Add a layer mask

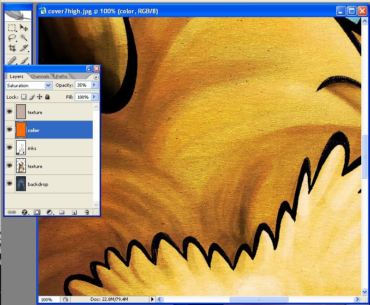37,212
